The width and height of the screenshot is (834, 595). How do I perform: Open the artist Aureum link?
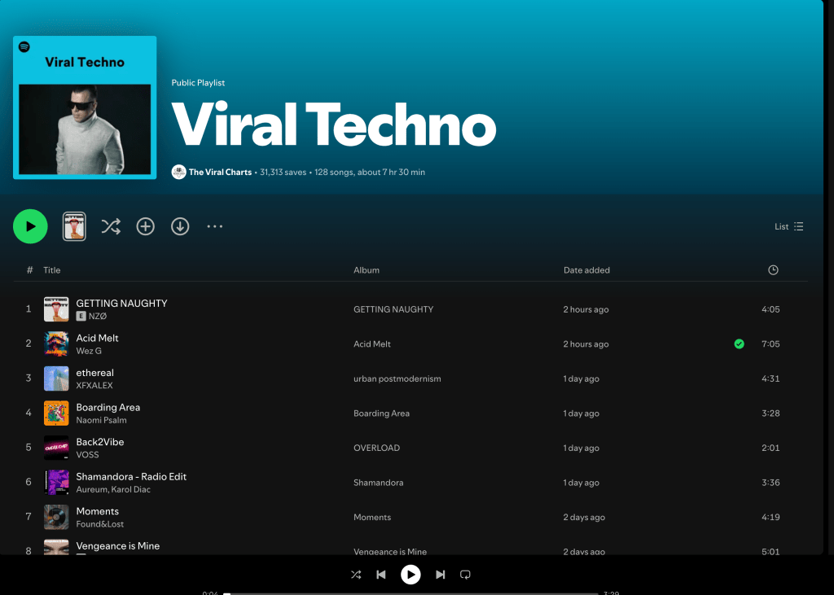[91, 489]
